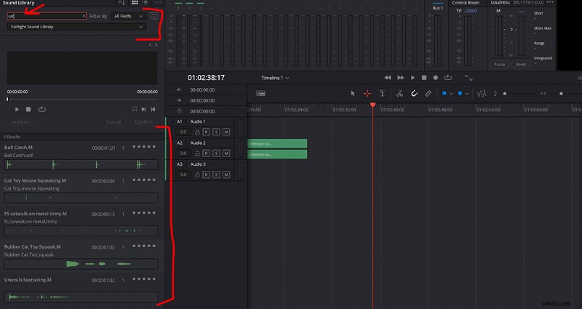Image resolution: width=582 pixels, height=309 pixels.
Task: Select 'Cat Toy Mouse Squeaking.M' result
Action: 81,190
